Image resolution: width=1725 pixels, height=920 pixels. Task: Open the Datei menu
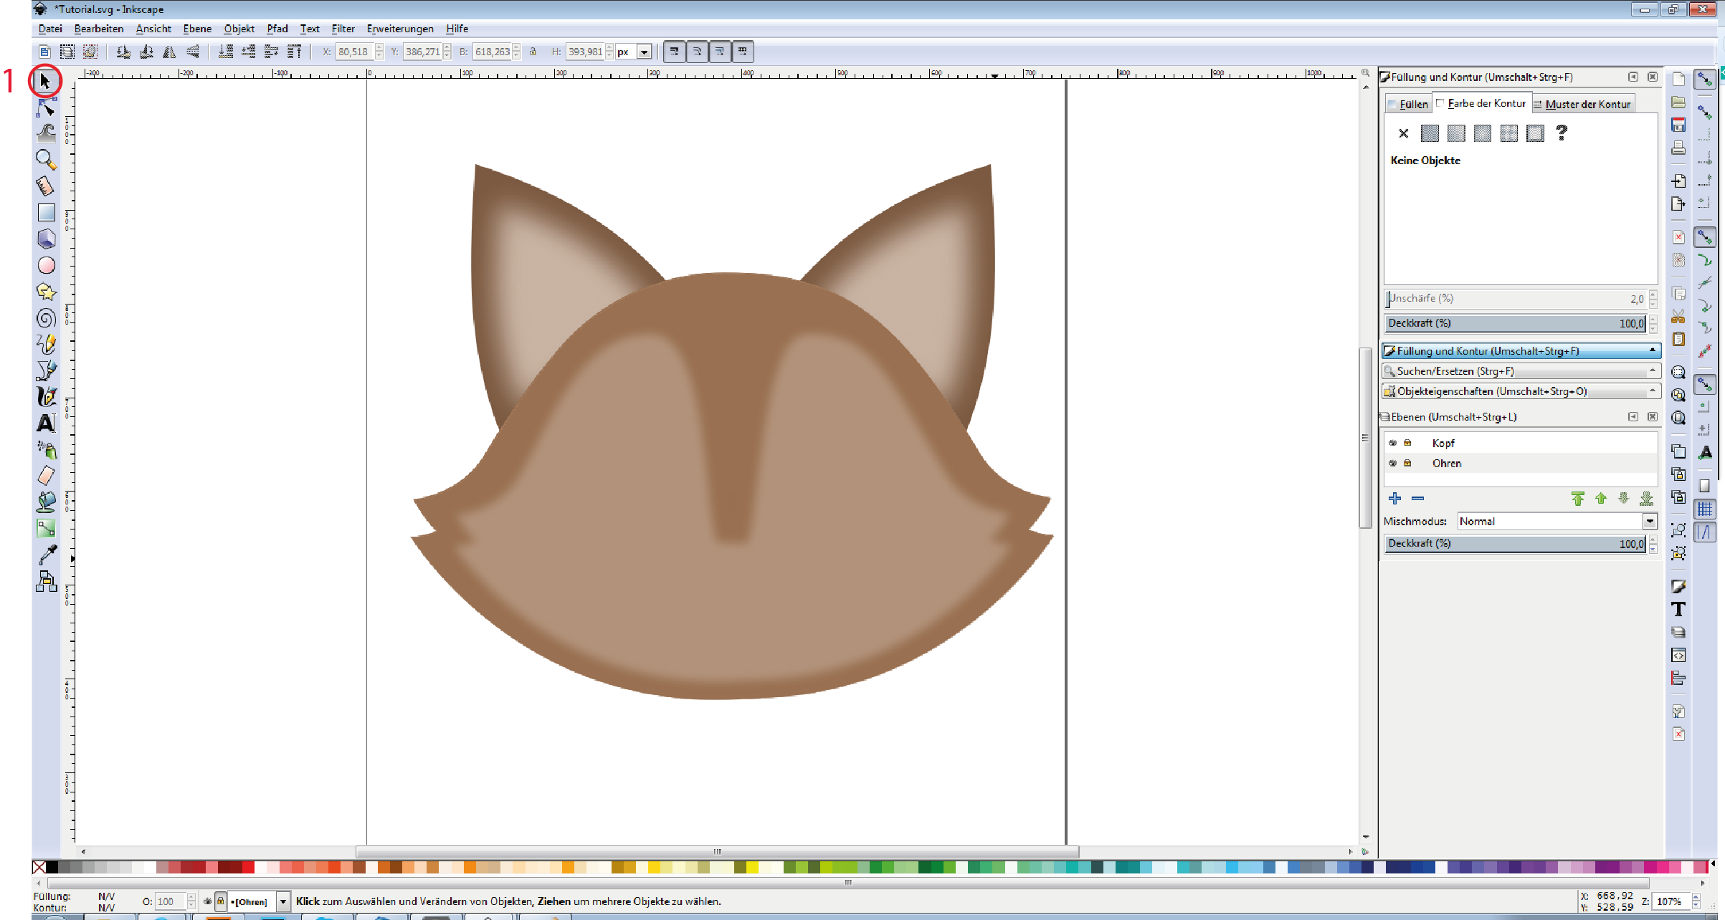click(x=50, y=29)
